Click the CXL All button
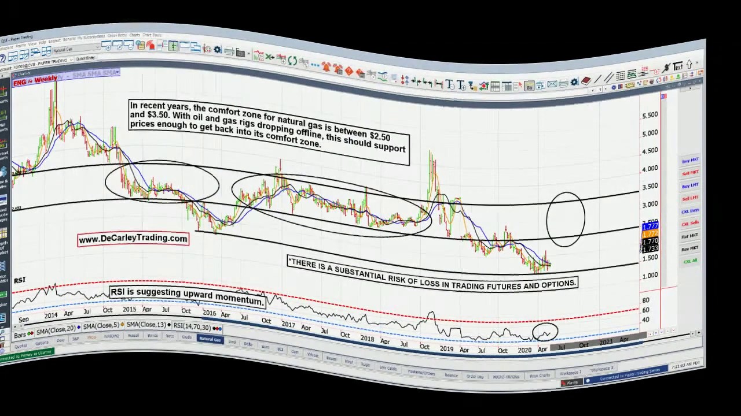Image resolution: width=741 pixels, height=416 pixels. (x=690, y=261)
